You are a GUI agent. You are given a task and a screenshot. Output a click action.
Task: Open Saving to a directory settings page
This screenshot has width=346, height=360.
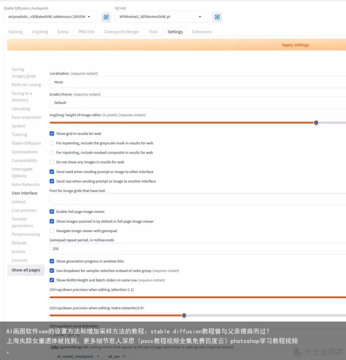22,96
